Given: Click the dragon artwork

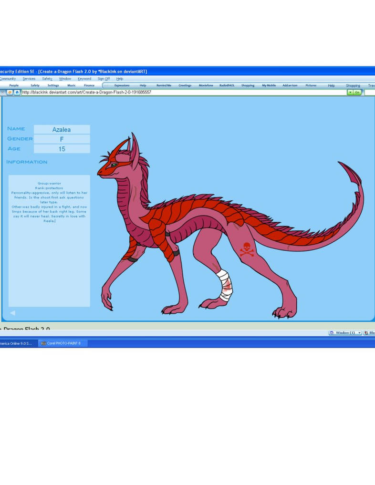Looking at the screenshot, I should tap(230, 226).
